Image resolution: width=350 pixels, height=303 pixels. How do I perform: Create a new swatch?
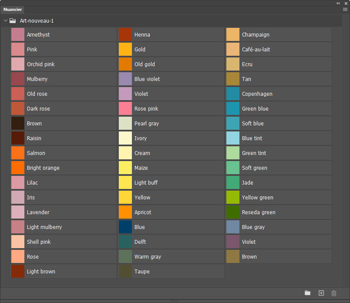click(x=321, y=293)
